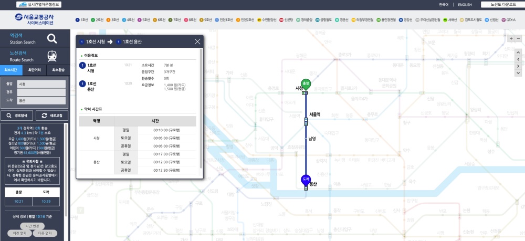Image resolution: width=525 pixels, height=241 pixels.
Task: Switch to the 최소시간 tab
Action: click(12, 70)
